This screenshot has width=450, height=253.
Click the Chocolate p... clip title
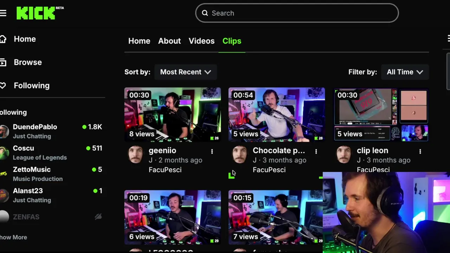click(279, 150)
